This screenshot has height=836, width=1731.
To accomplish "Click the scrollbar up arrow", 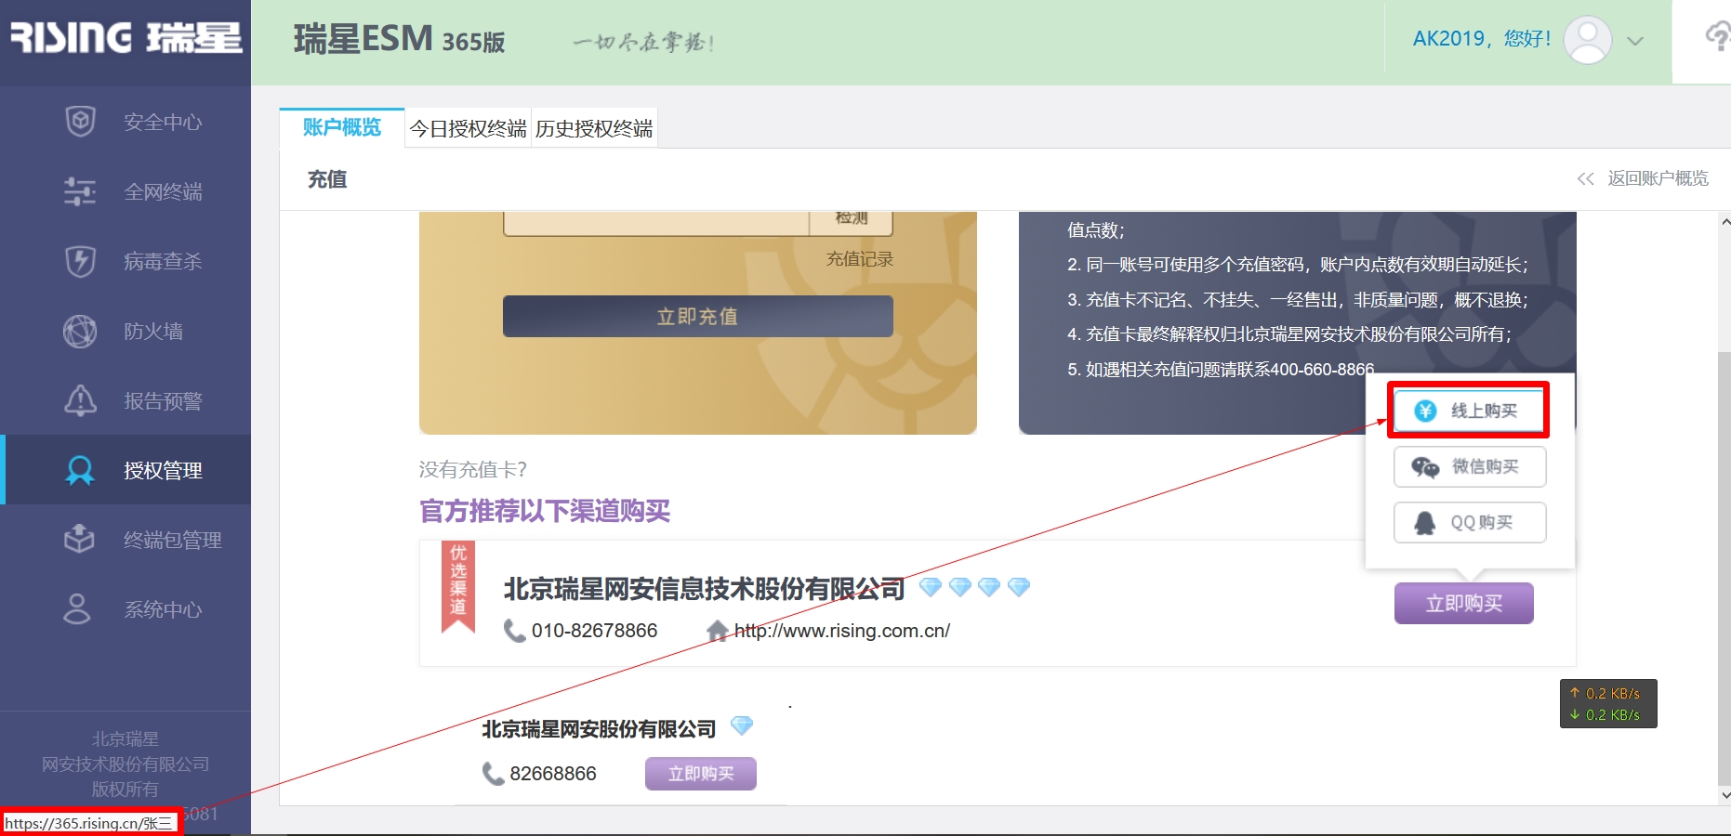I will click(1725, 222).
